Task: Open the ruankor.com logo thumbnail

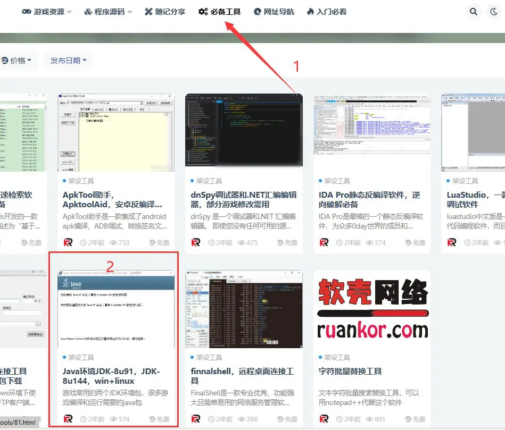Action: click(372, 309)
